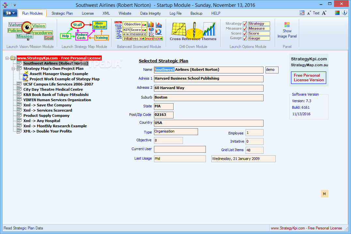Image resolution: width=351 pixels, height=234 pixels.
Task: Click the Post/Zip Code field 02163
Action: point(164,115)
